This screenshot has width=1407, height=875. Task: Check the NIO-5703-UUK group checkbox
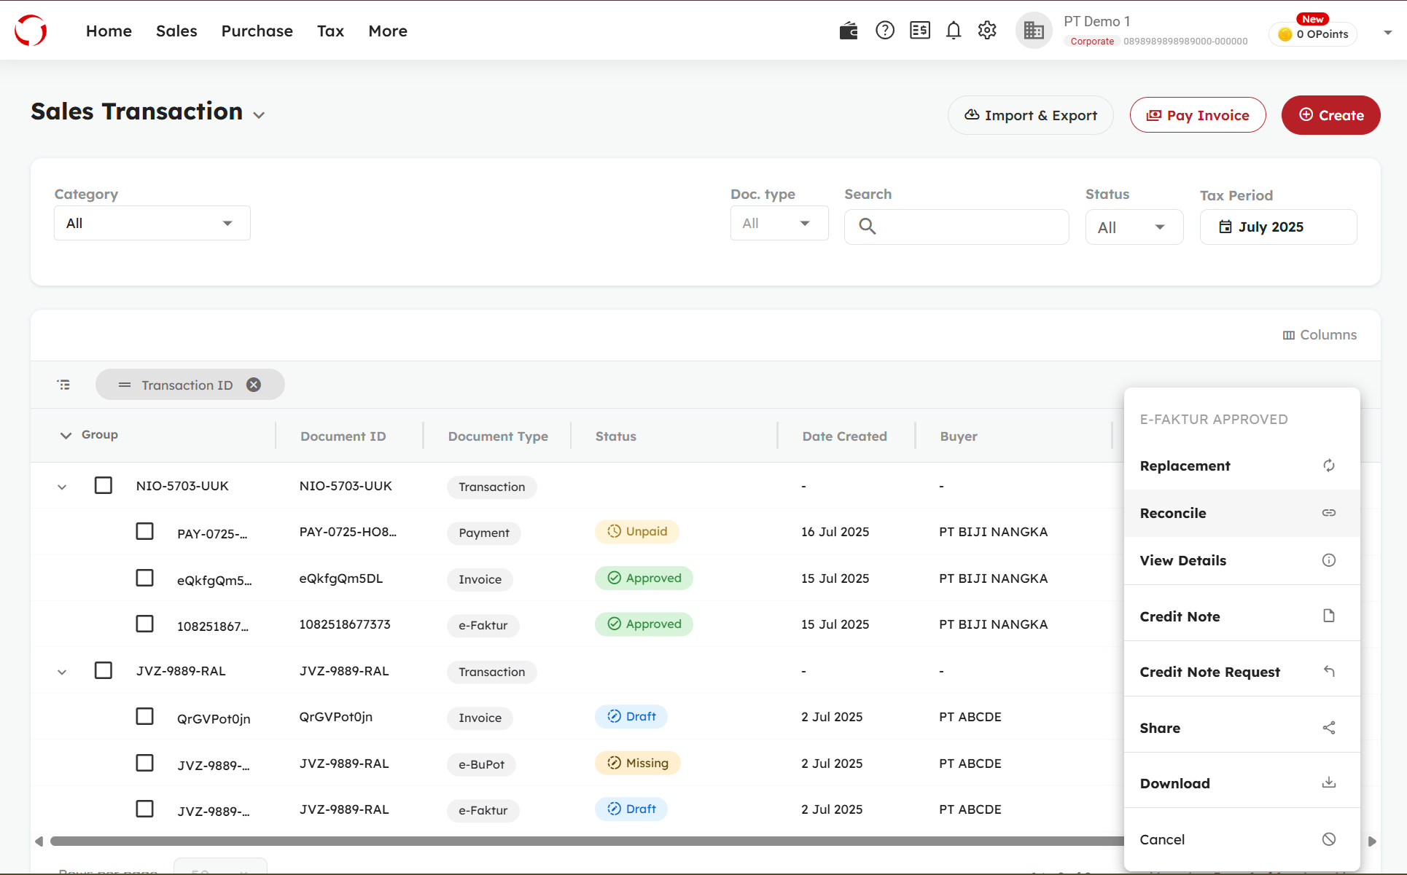104,485
